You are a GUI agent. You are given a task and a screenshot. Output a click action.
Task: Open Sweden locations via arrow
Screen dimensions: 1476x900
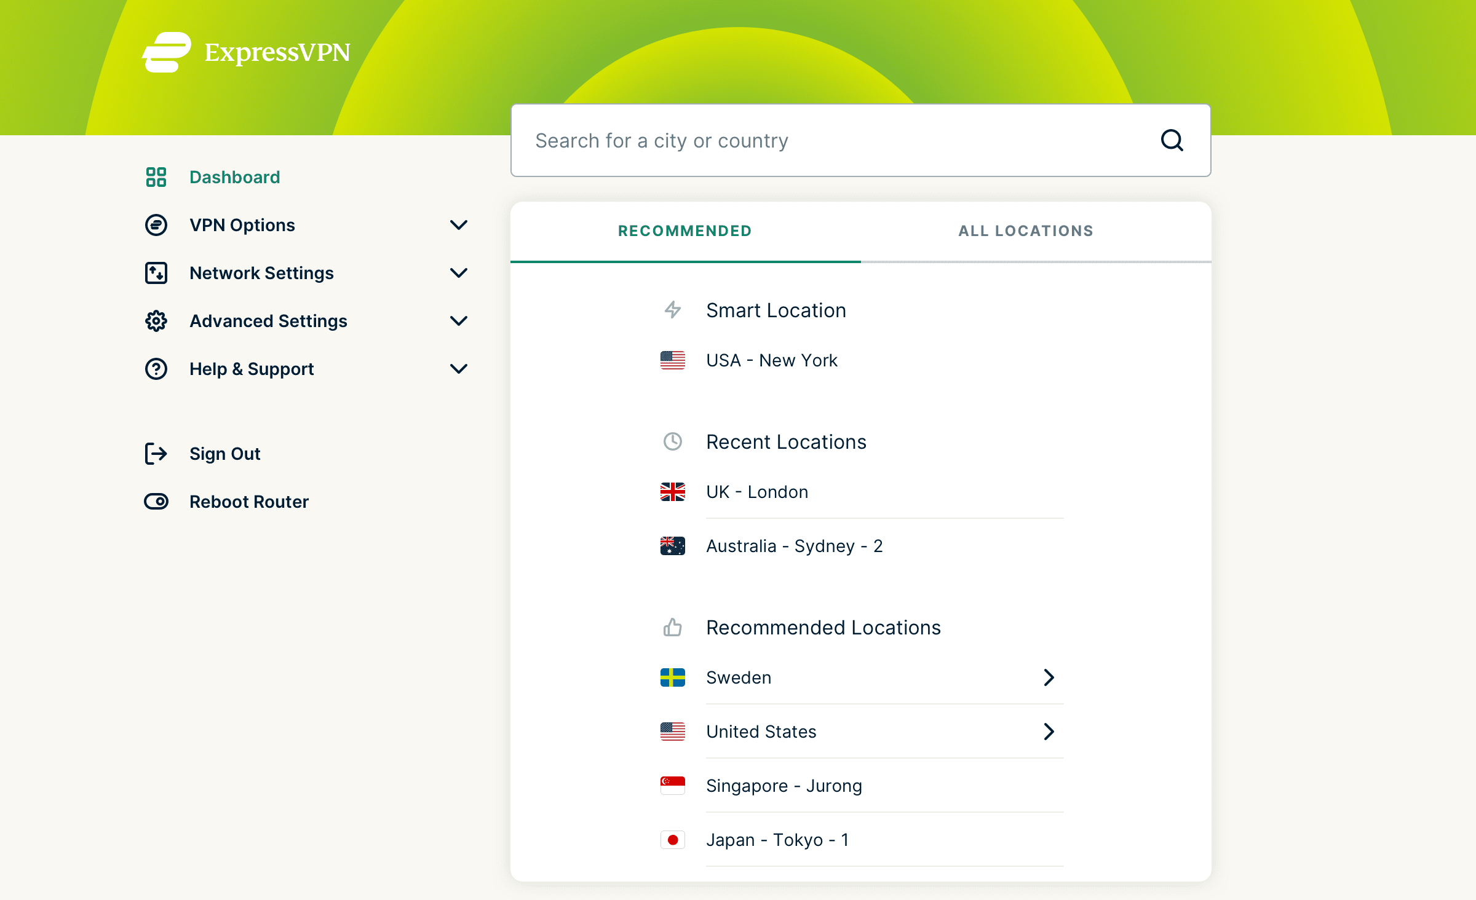[x=1047, y=677]
